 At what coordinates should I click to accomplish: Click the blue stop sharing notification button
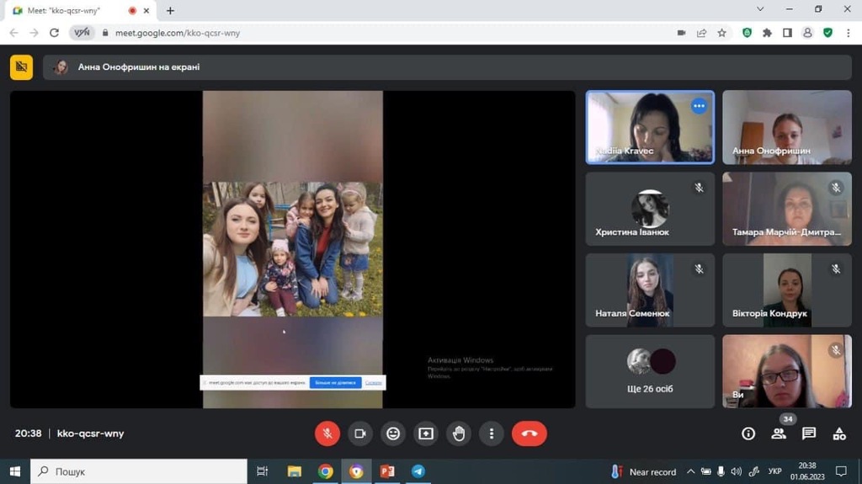pos(335,382)
